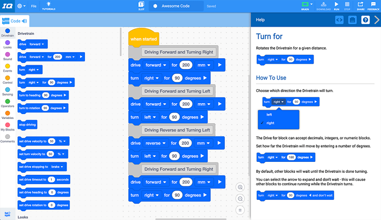This screenshot has width=381, height=220.
Task: Expand the first drive forward block's arrow
Action: click(219, 65)
